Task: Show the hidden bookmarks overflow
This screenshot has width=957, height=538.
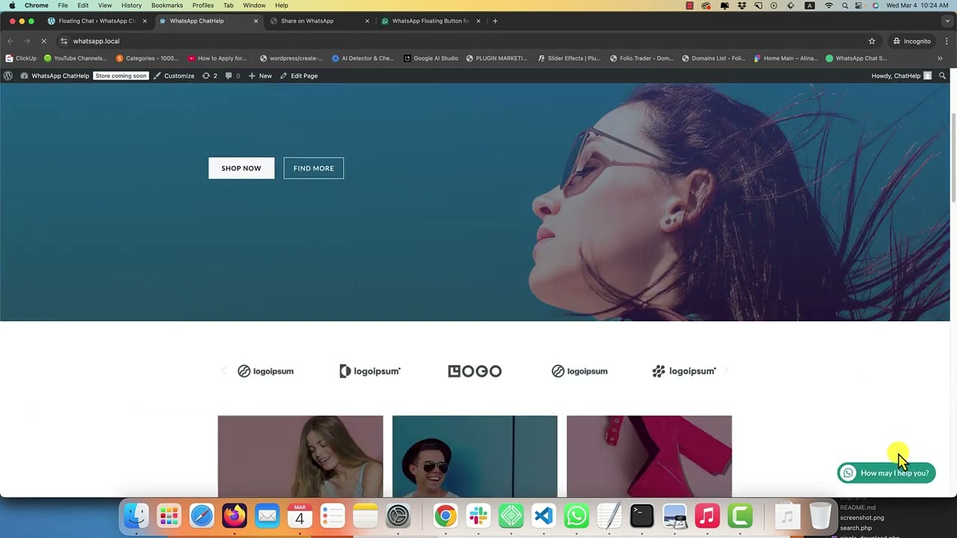Action: pyautogui.click(x=940, y=58)
